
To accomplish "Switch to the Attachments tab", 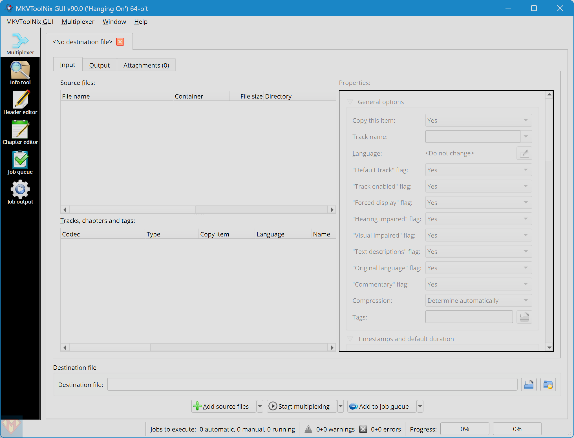I will [146, 65].
